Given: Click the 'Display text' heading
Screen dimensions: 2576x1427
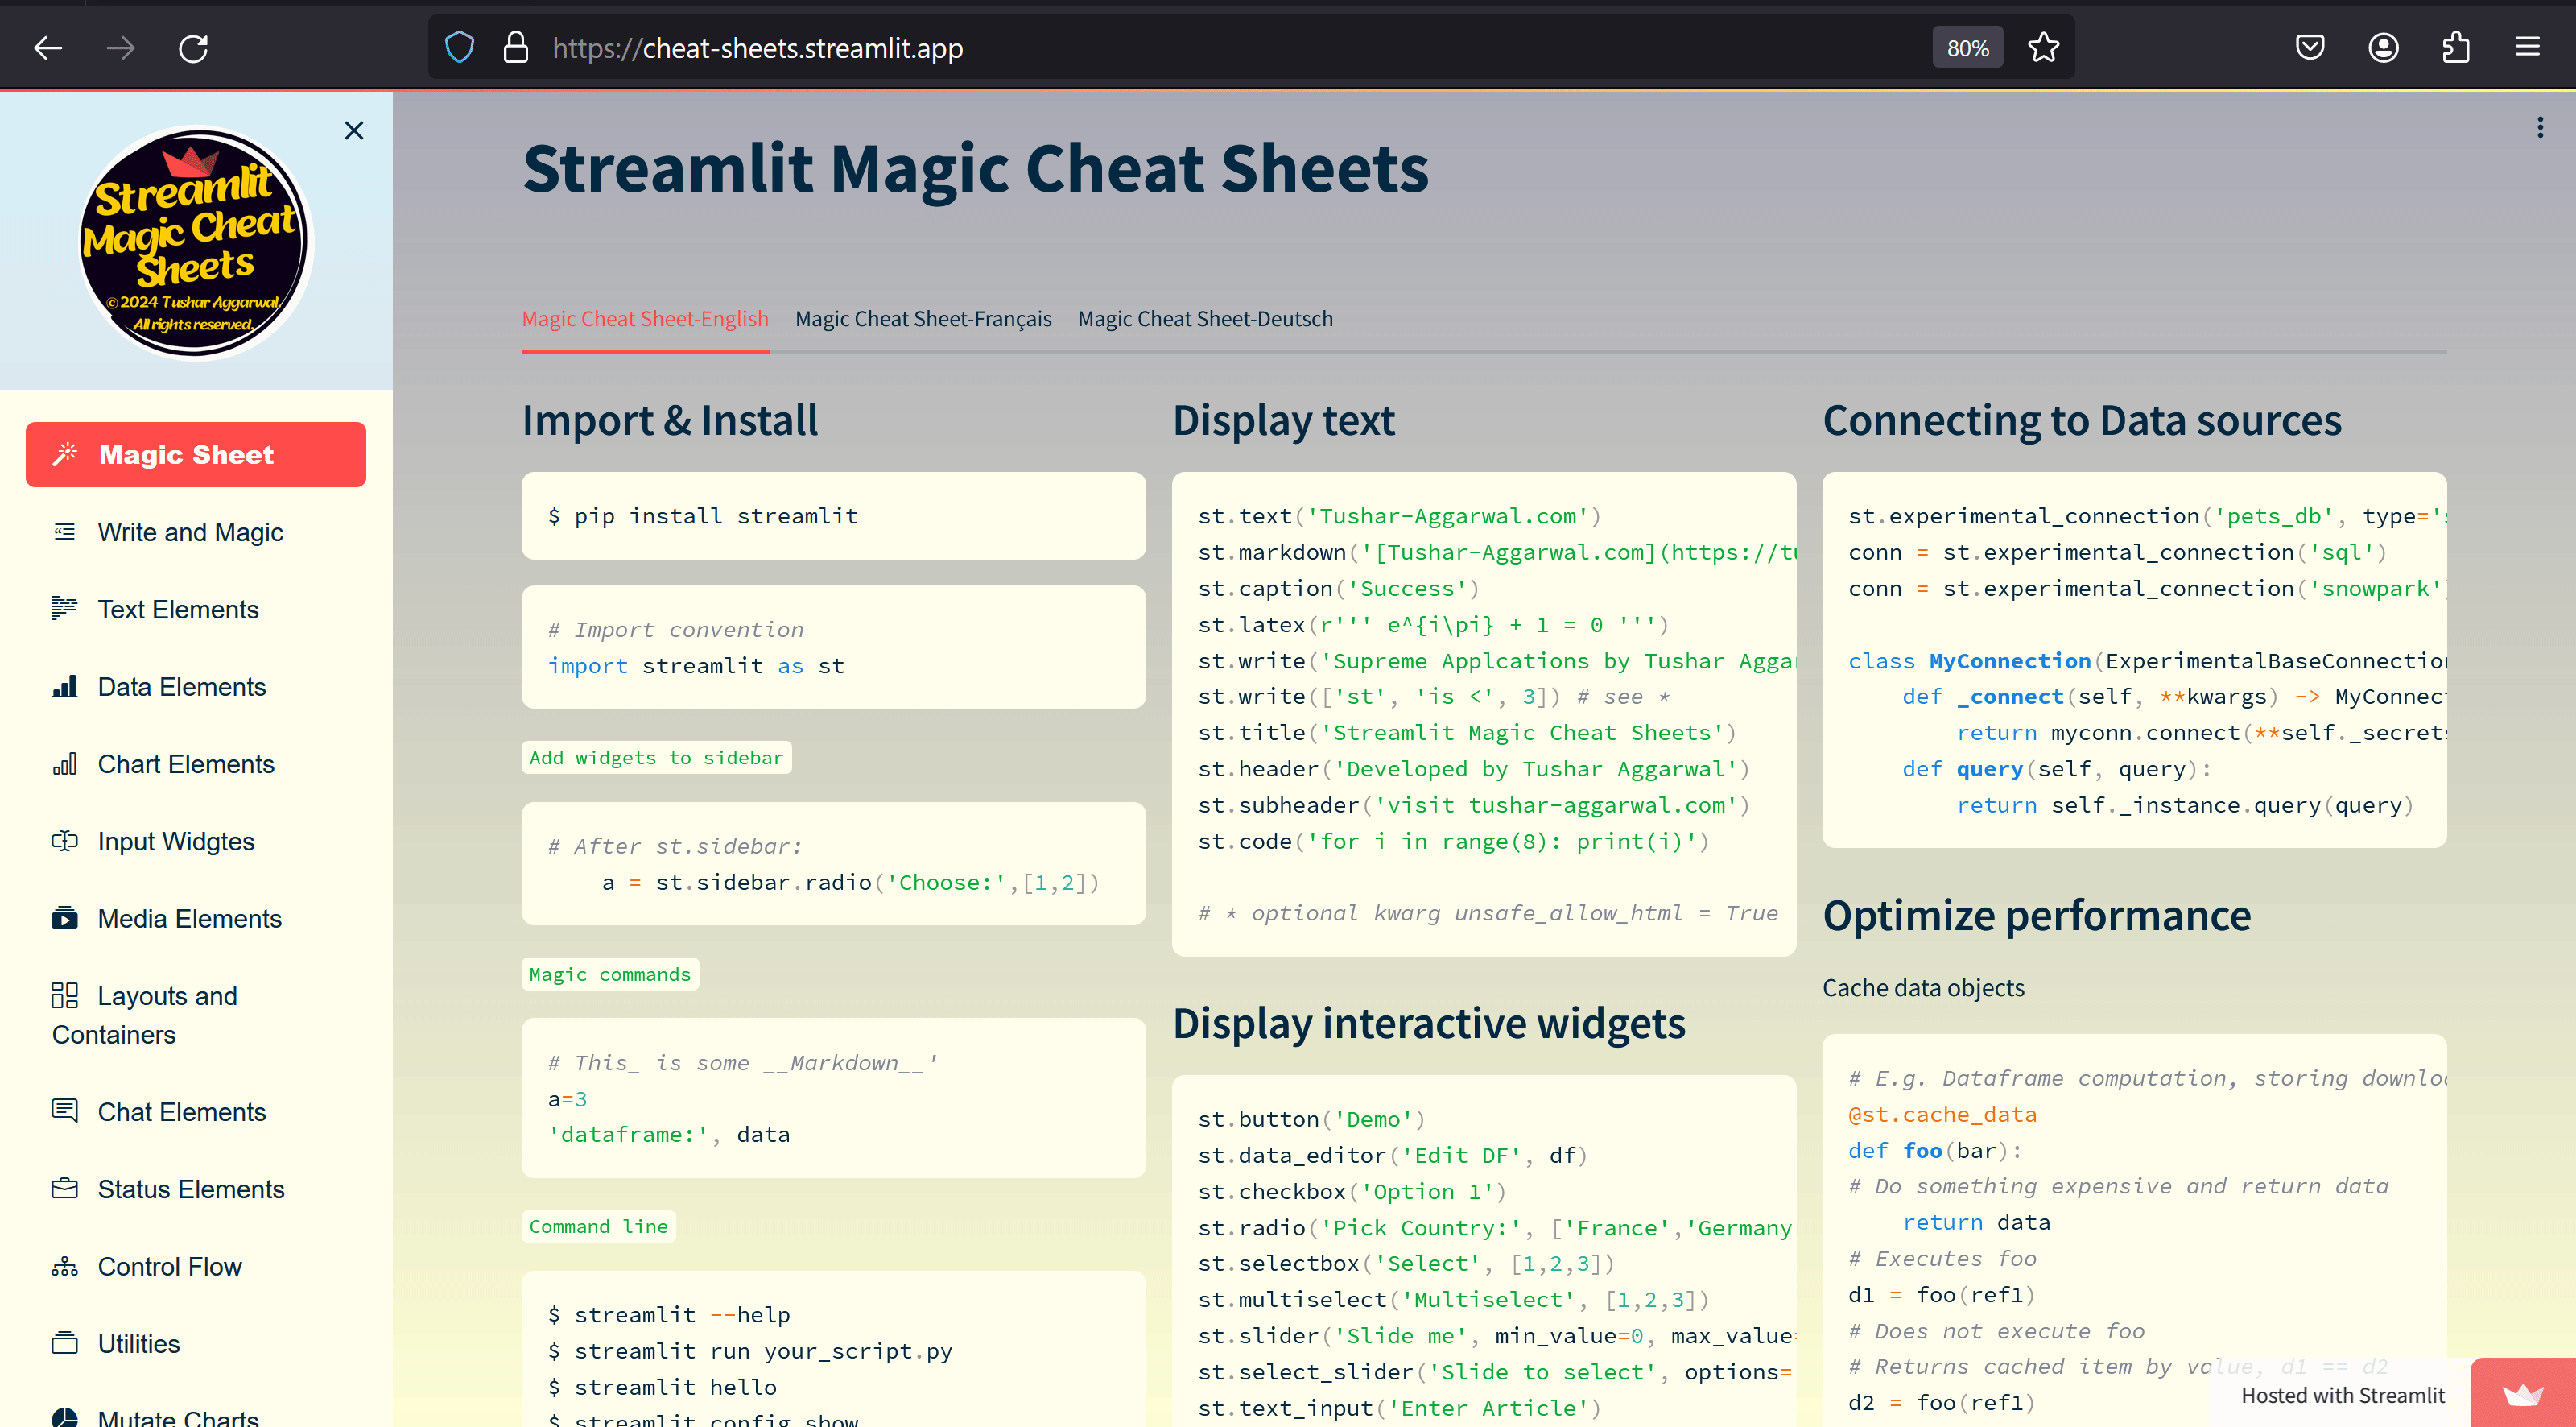Looking at the screenshot, I should point(1283,420).
